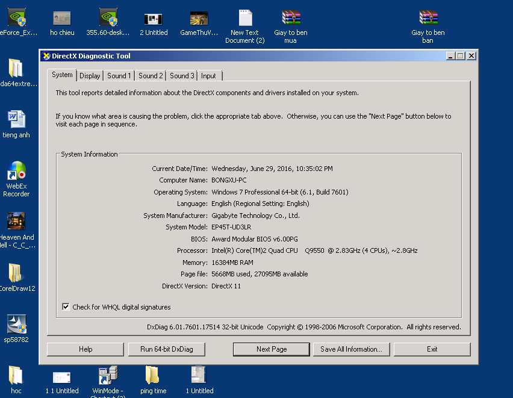Open the WebEx Recorder desktop icon

pos(16,172)
